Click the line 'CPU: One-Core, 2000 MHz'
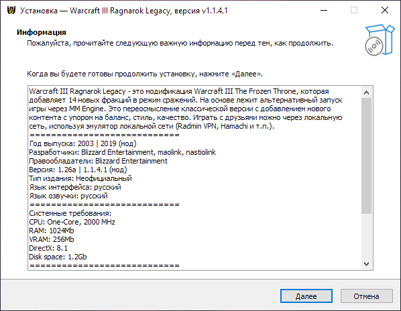This screenshot has height=311, width=401. pos(72,222)
